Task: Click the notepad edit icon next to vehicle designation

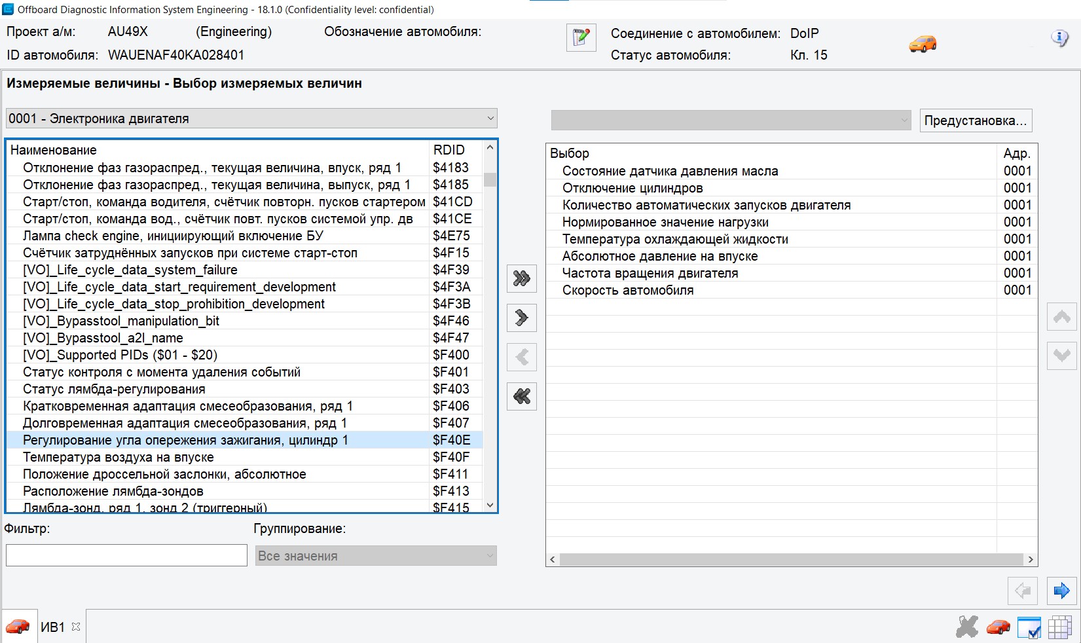Action: (581, 38)
